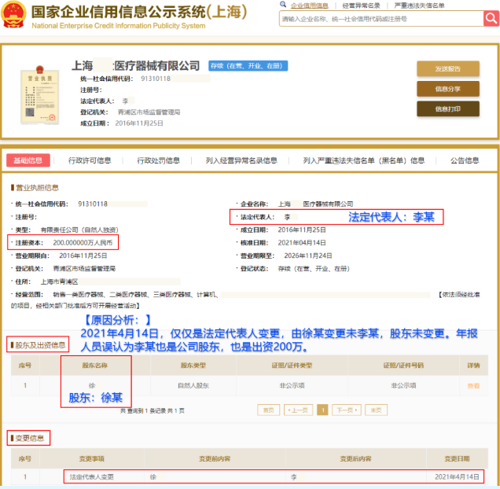Click the small magnifier icon beside 企业信用信息

tap(283, 5)
